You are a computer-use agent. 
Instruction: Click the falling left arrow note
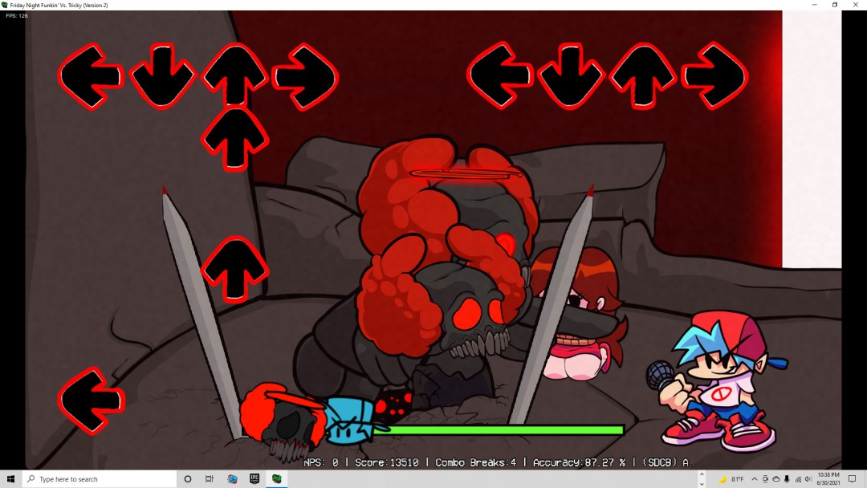click(x=92, y=400)
